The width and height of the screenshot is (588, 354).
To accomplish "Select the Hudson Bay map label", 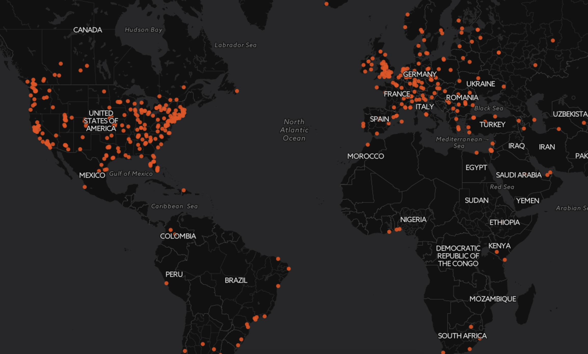I will pyautogui.click(x=143, y=30).
